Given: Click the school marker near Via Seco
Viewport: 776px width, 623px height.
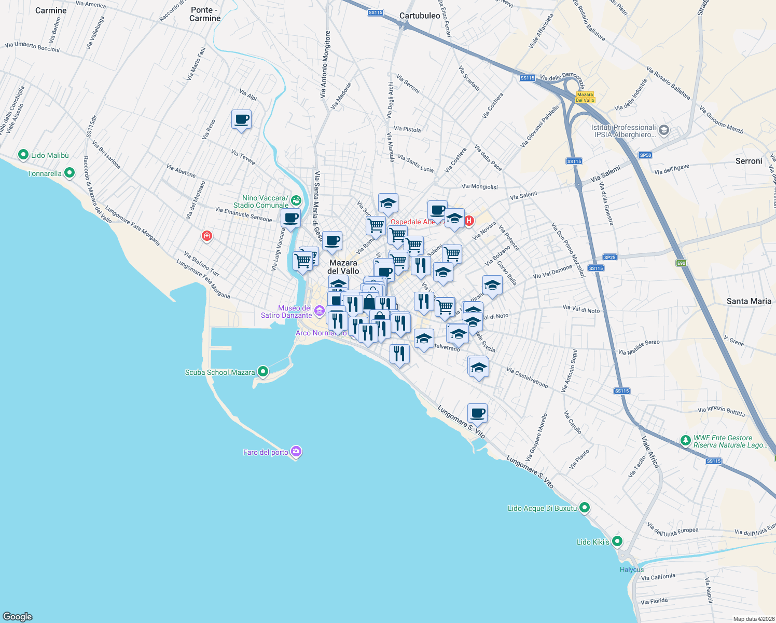Looking at the screenshot, I should point(387,204).
